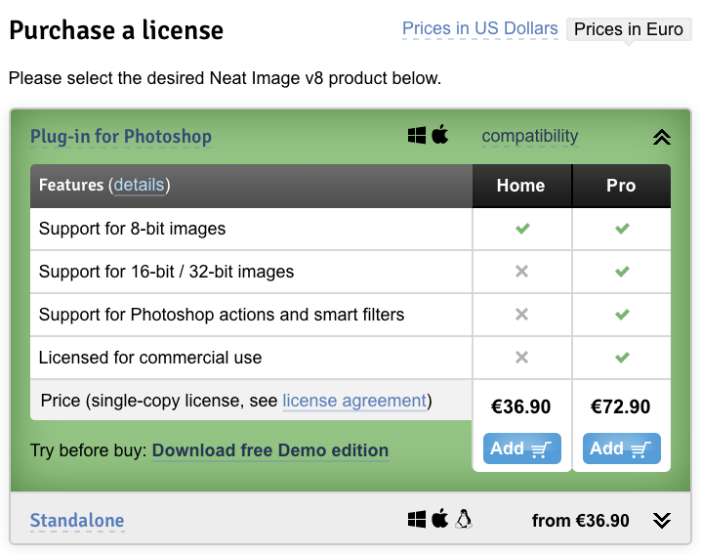Click the Apple icon in Plug-in row
This screenshot has width=701, height=555.
coord(440,134)
